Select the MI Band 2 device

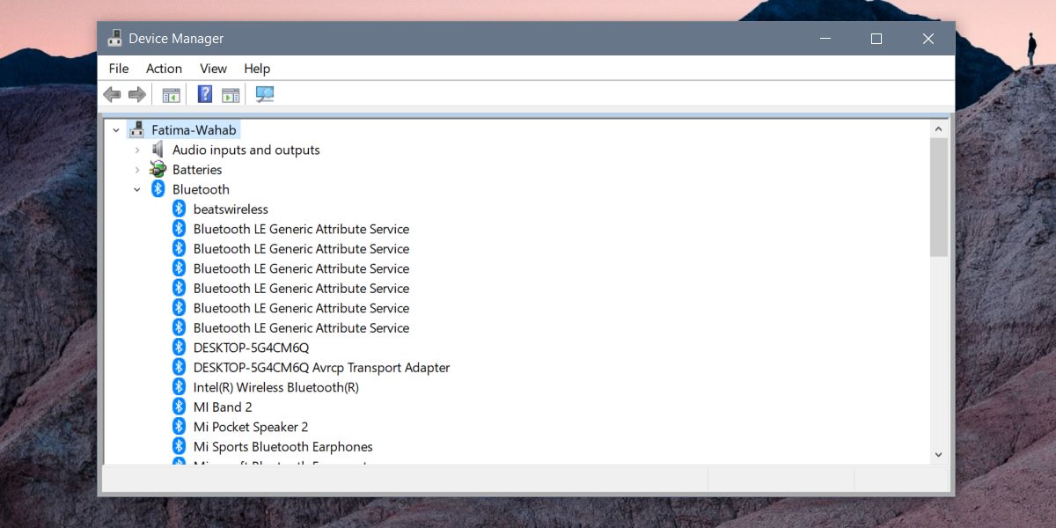click(223, 407)
